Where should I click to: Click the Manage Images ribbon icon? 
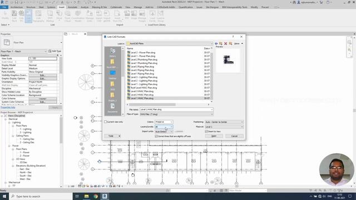(x=142, y=16)
